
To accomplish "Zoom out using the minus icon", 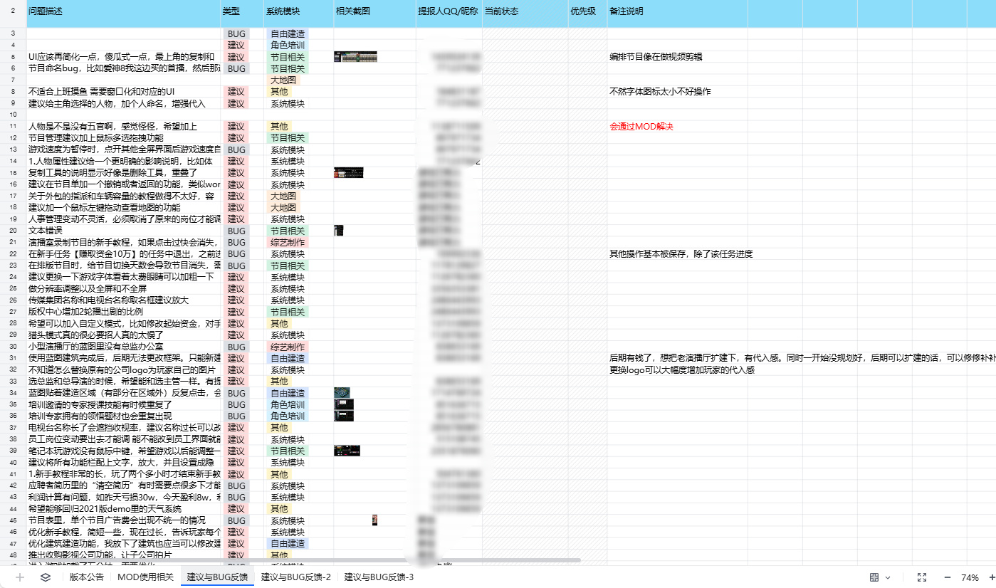I will coord(947,577).
